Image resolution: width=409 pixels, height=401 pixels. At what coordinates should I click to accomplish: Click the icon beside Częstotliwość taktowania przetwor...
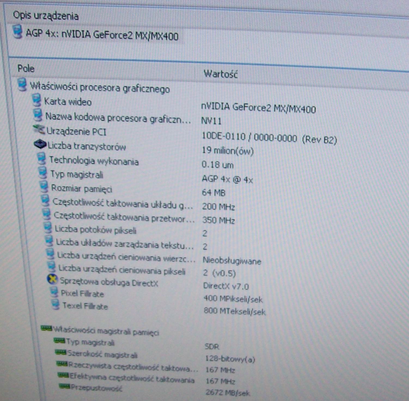click(46, 214)
